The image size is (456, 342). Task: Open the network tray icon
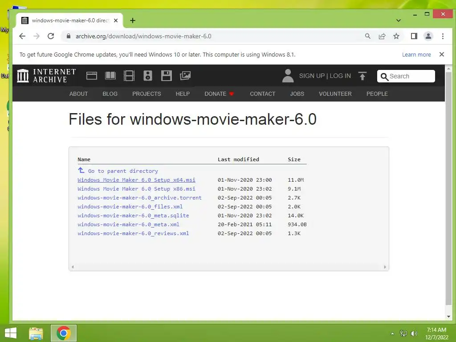tap(403, 334)
